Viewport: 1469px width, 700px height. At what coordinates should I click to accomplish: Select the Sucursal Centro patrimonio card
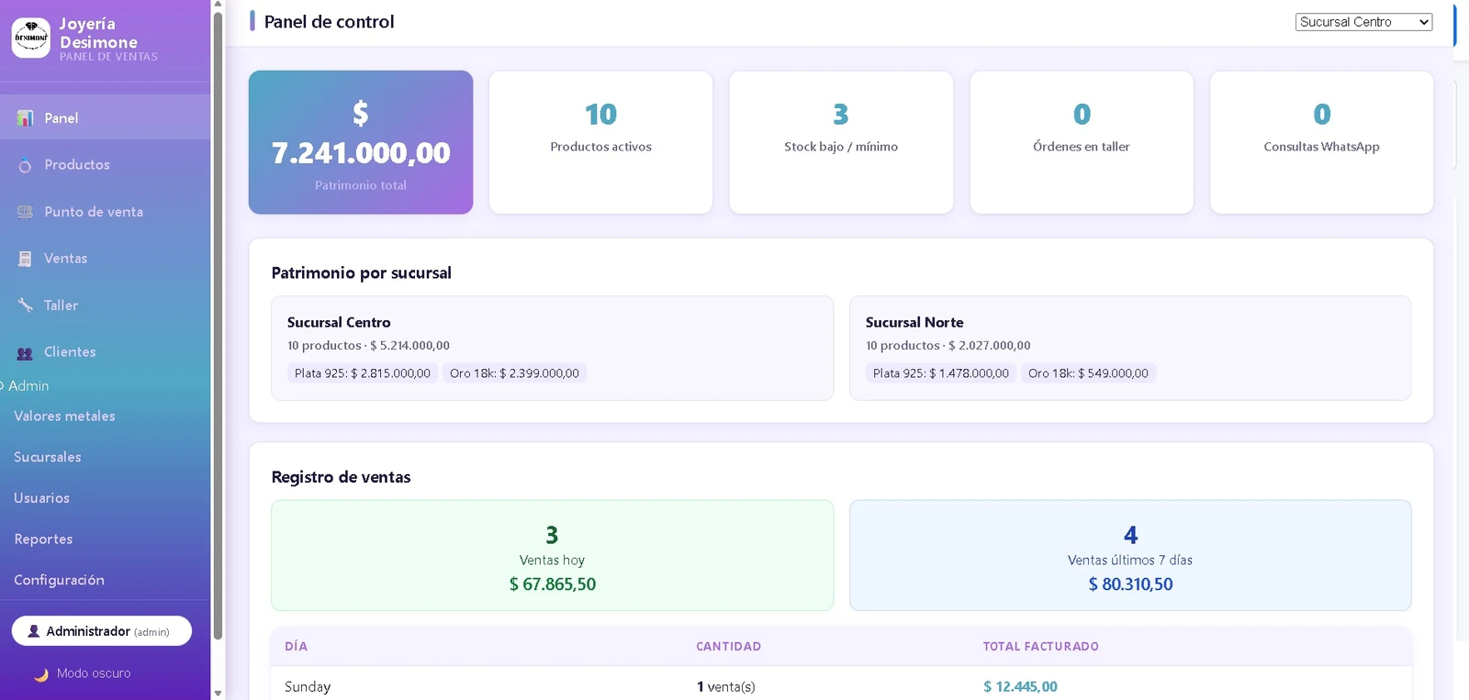click(x=553, y=348)
